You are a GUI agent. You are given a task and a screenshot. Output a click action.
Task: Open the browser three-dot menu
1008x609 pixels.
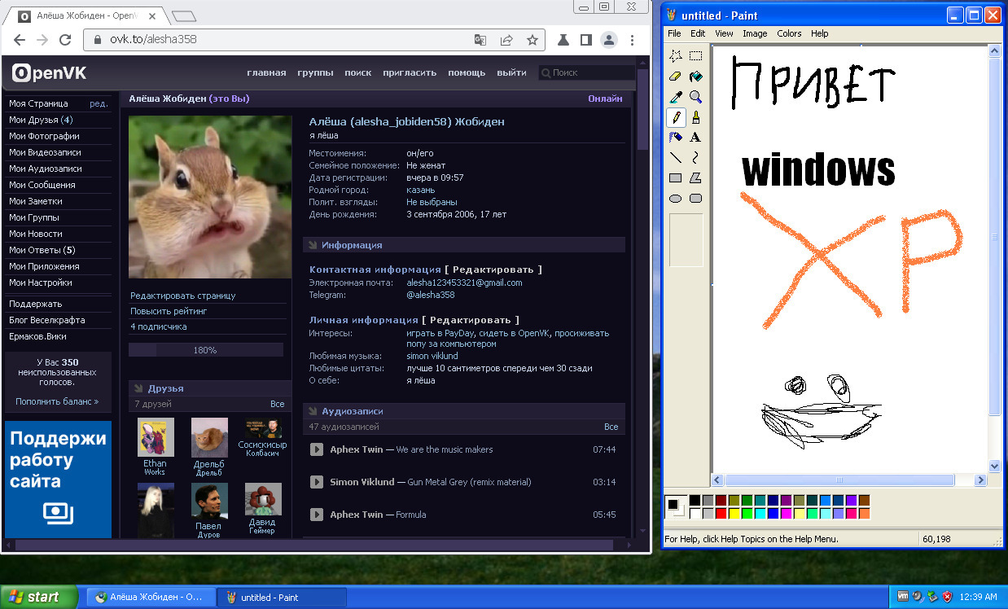[x=633, y=39]
